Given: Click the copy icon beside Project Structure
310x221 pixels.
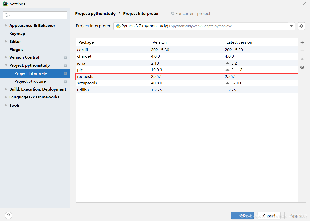Looking at the screenshot, I should pos(65,81).
